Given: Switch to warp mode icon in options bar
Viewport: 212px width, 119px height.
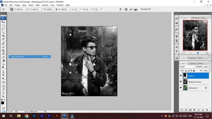Looking at the screenshot, I should point(120,9).
